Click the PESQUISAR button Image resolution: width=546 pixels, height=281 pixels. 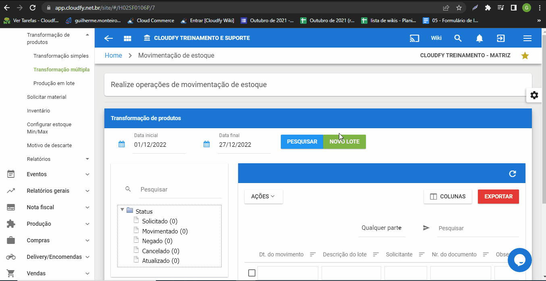pyautogui.click(x=302, y=142)
